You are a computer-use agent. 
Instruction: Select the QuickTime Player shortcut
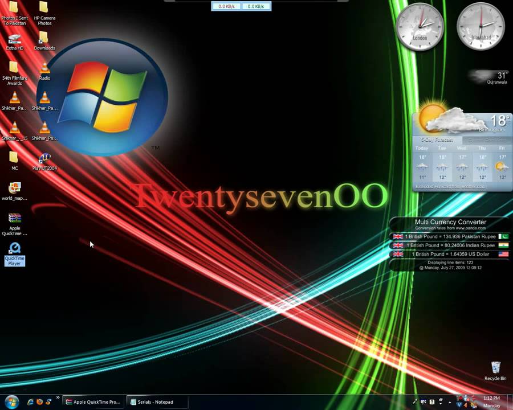[x=14, y=254]
